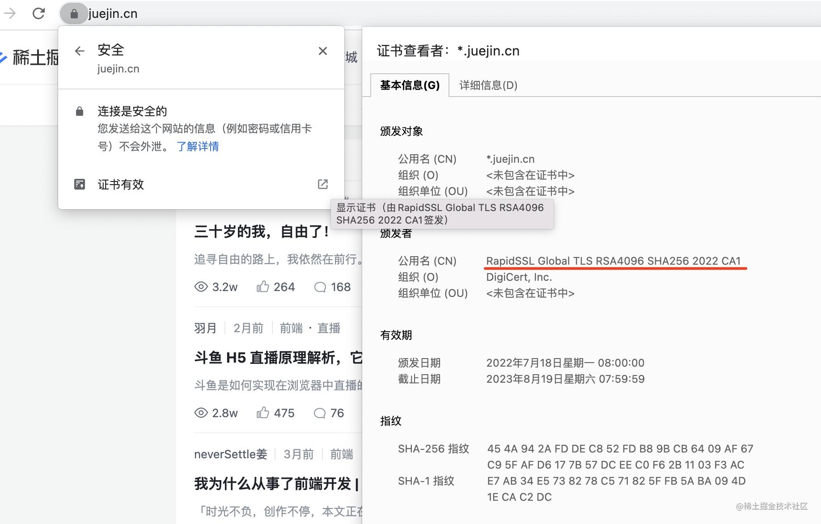Go back in the security popup
Screen dimensions: 821x524
coord(80,51)
